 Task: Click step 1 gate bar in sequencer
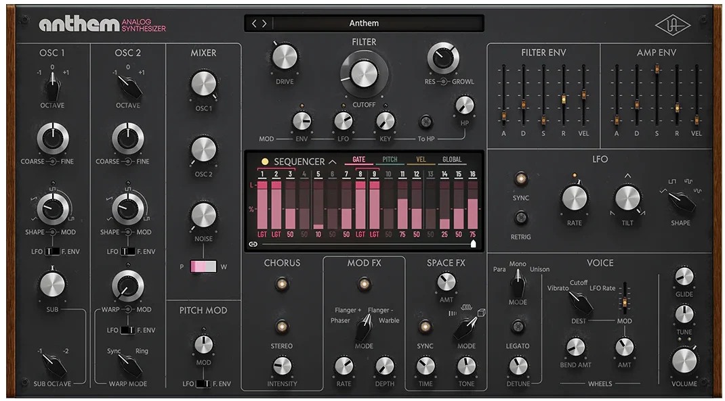(x=262, y=205)
